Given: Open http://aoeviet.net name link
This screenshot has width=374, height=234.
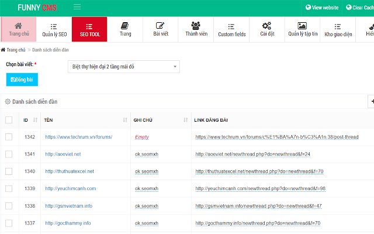Looking at the screenshot, I should tap(63, 154).
